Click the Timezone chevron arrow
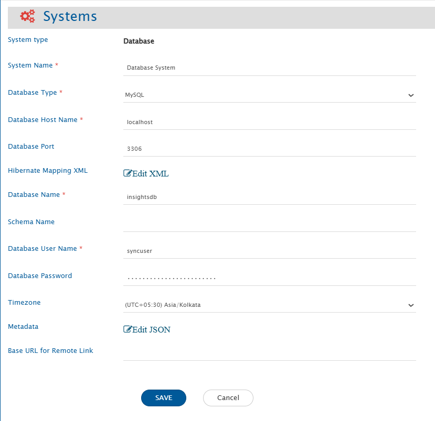435x421 pixels. pyautogui.click(x=410, y=305)
